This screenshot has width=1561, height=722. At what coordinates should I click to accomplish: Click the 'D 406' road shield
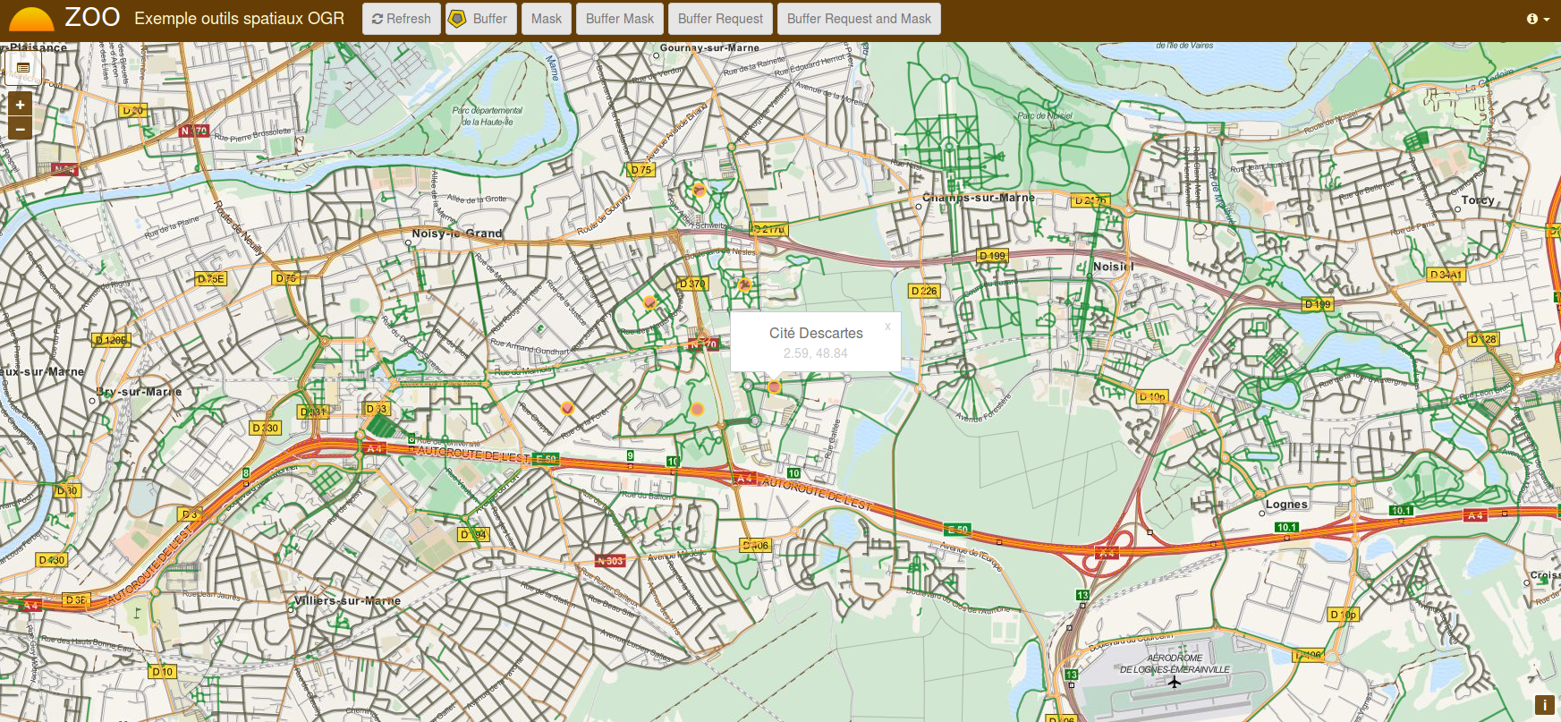pyautogui.click(x=756, y=545)
